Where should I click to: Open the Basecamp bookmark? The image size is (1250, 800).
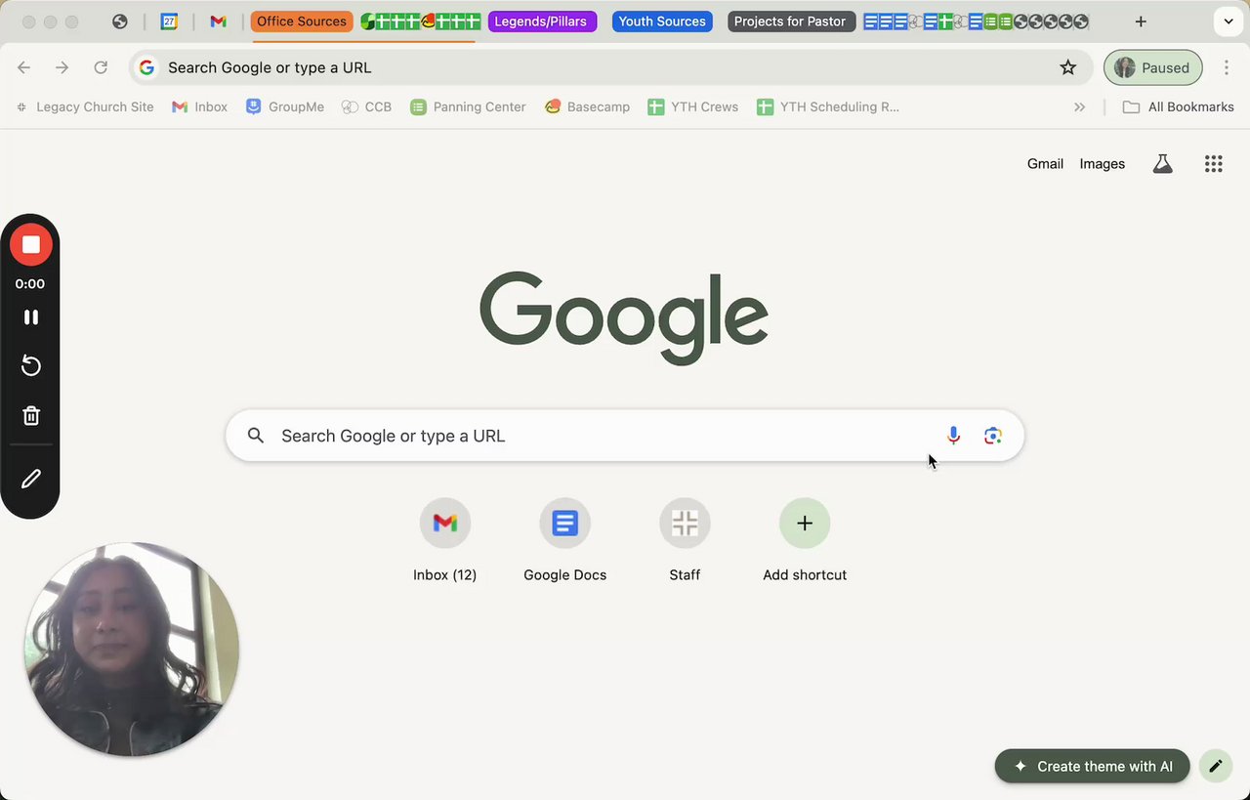tap(587, 107)
